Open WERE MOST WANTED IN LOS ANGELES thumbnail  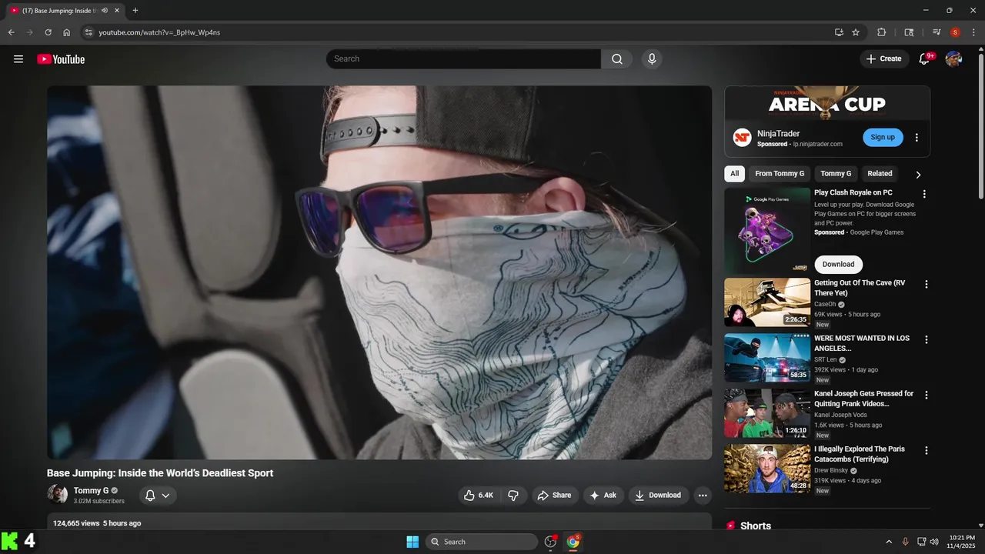pyautogui.click(x=767, y=358)
